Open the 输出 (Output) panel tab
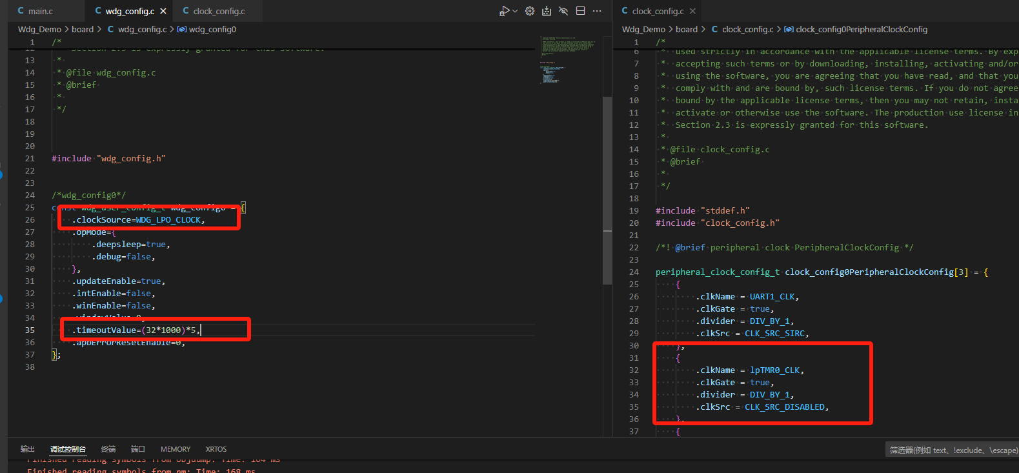1019x473 pixels. pos(28,449)
